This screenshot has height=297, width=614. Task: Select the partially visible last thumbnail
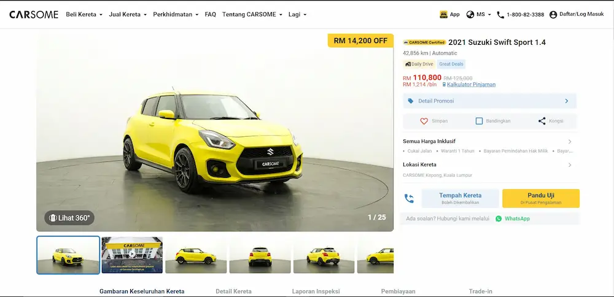pyautogui.click(x=375, y=255)
